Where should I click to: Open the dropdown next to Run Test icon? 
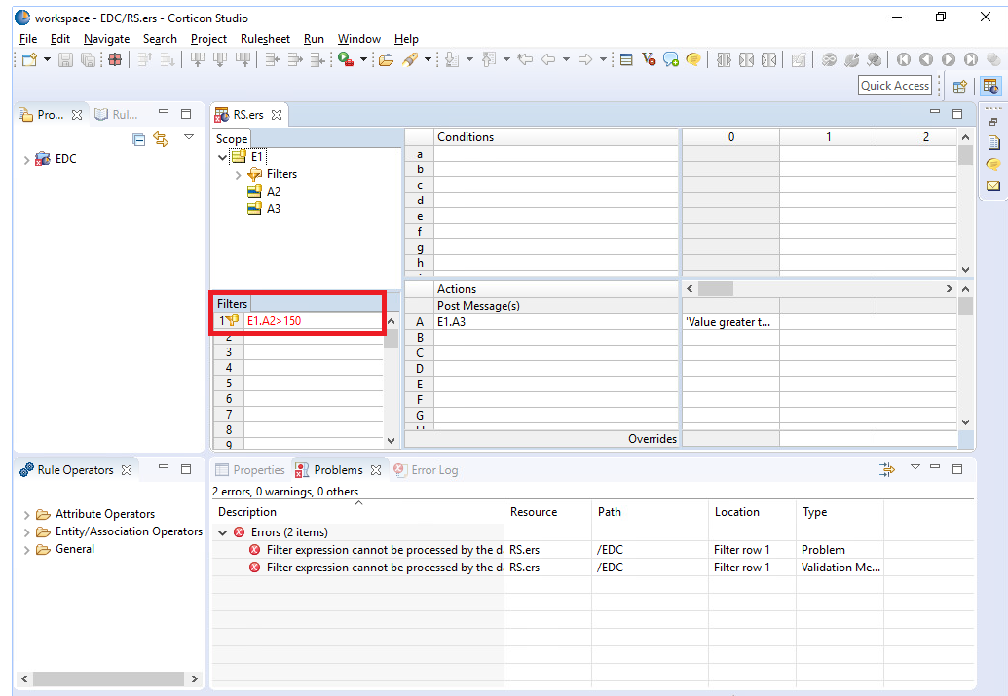pyautogui.click(x=363, y=59)
